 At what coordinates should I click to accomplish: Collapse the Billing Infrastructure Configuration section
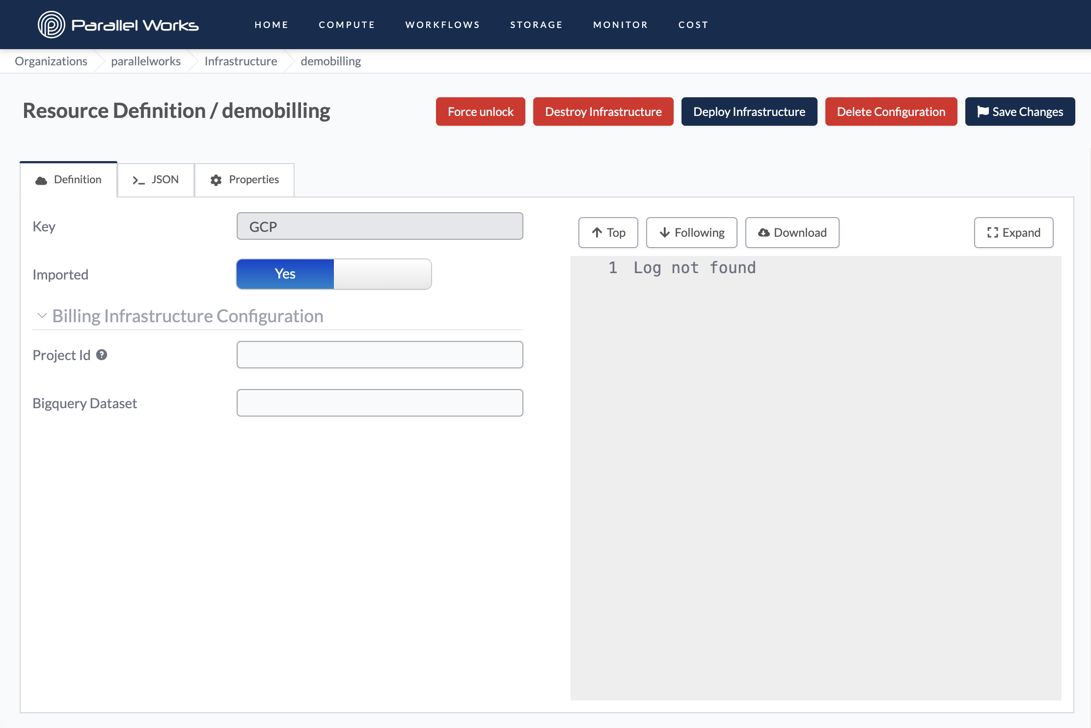(x=42, y=315)
